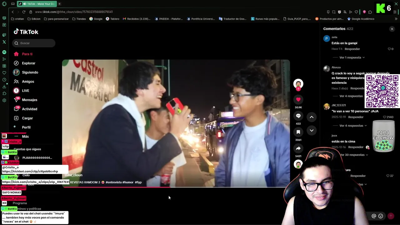This screenshot has height=225, width=400.
Task: Go to the 'Para ti' feed
Action: point(23,54)
